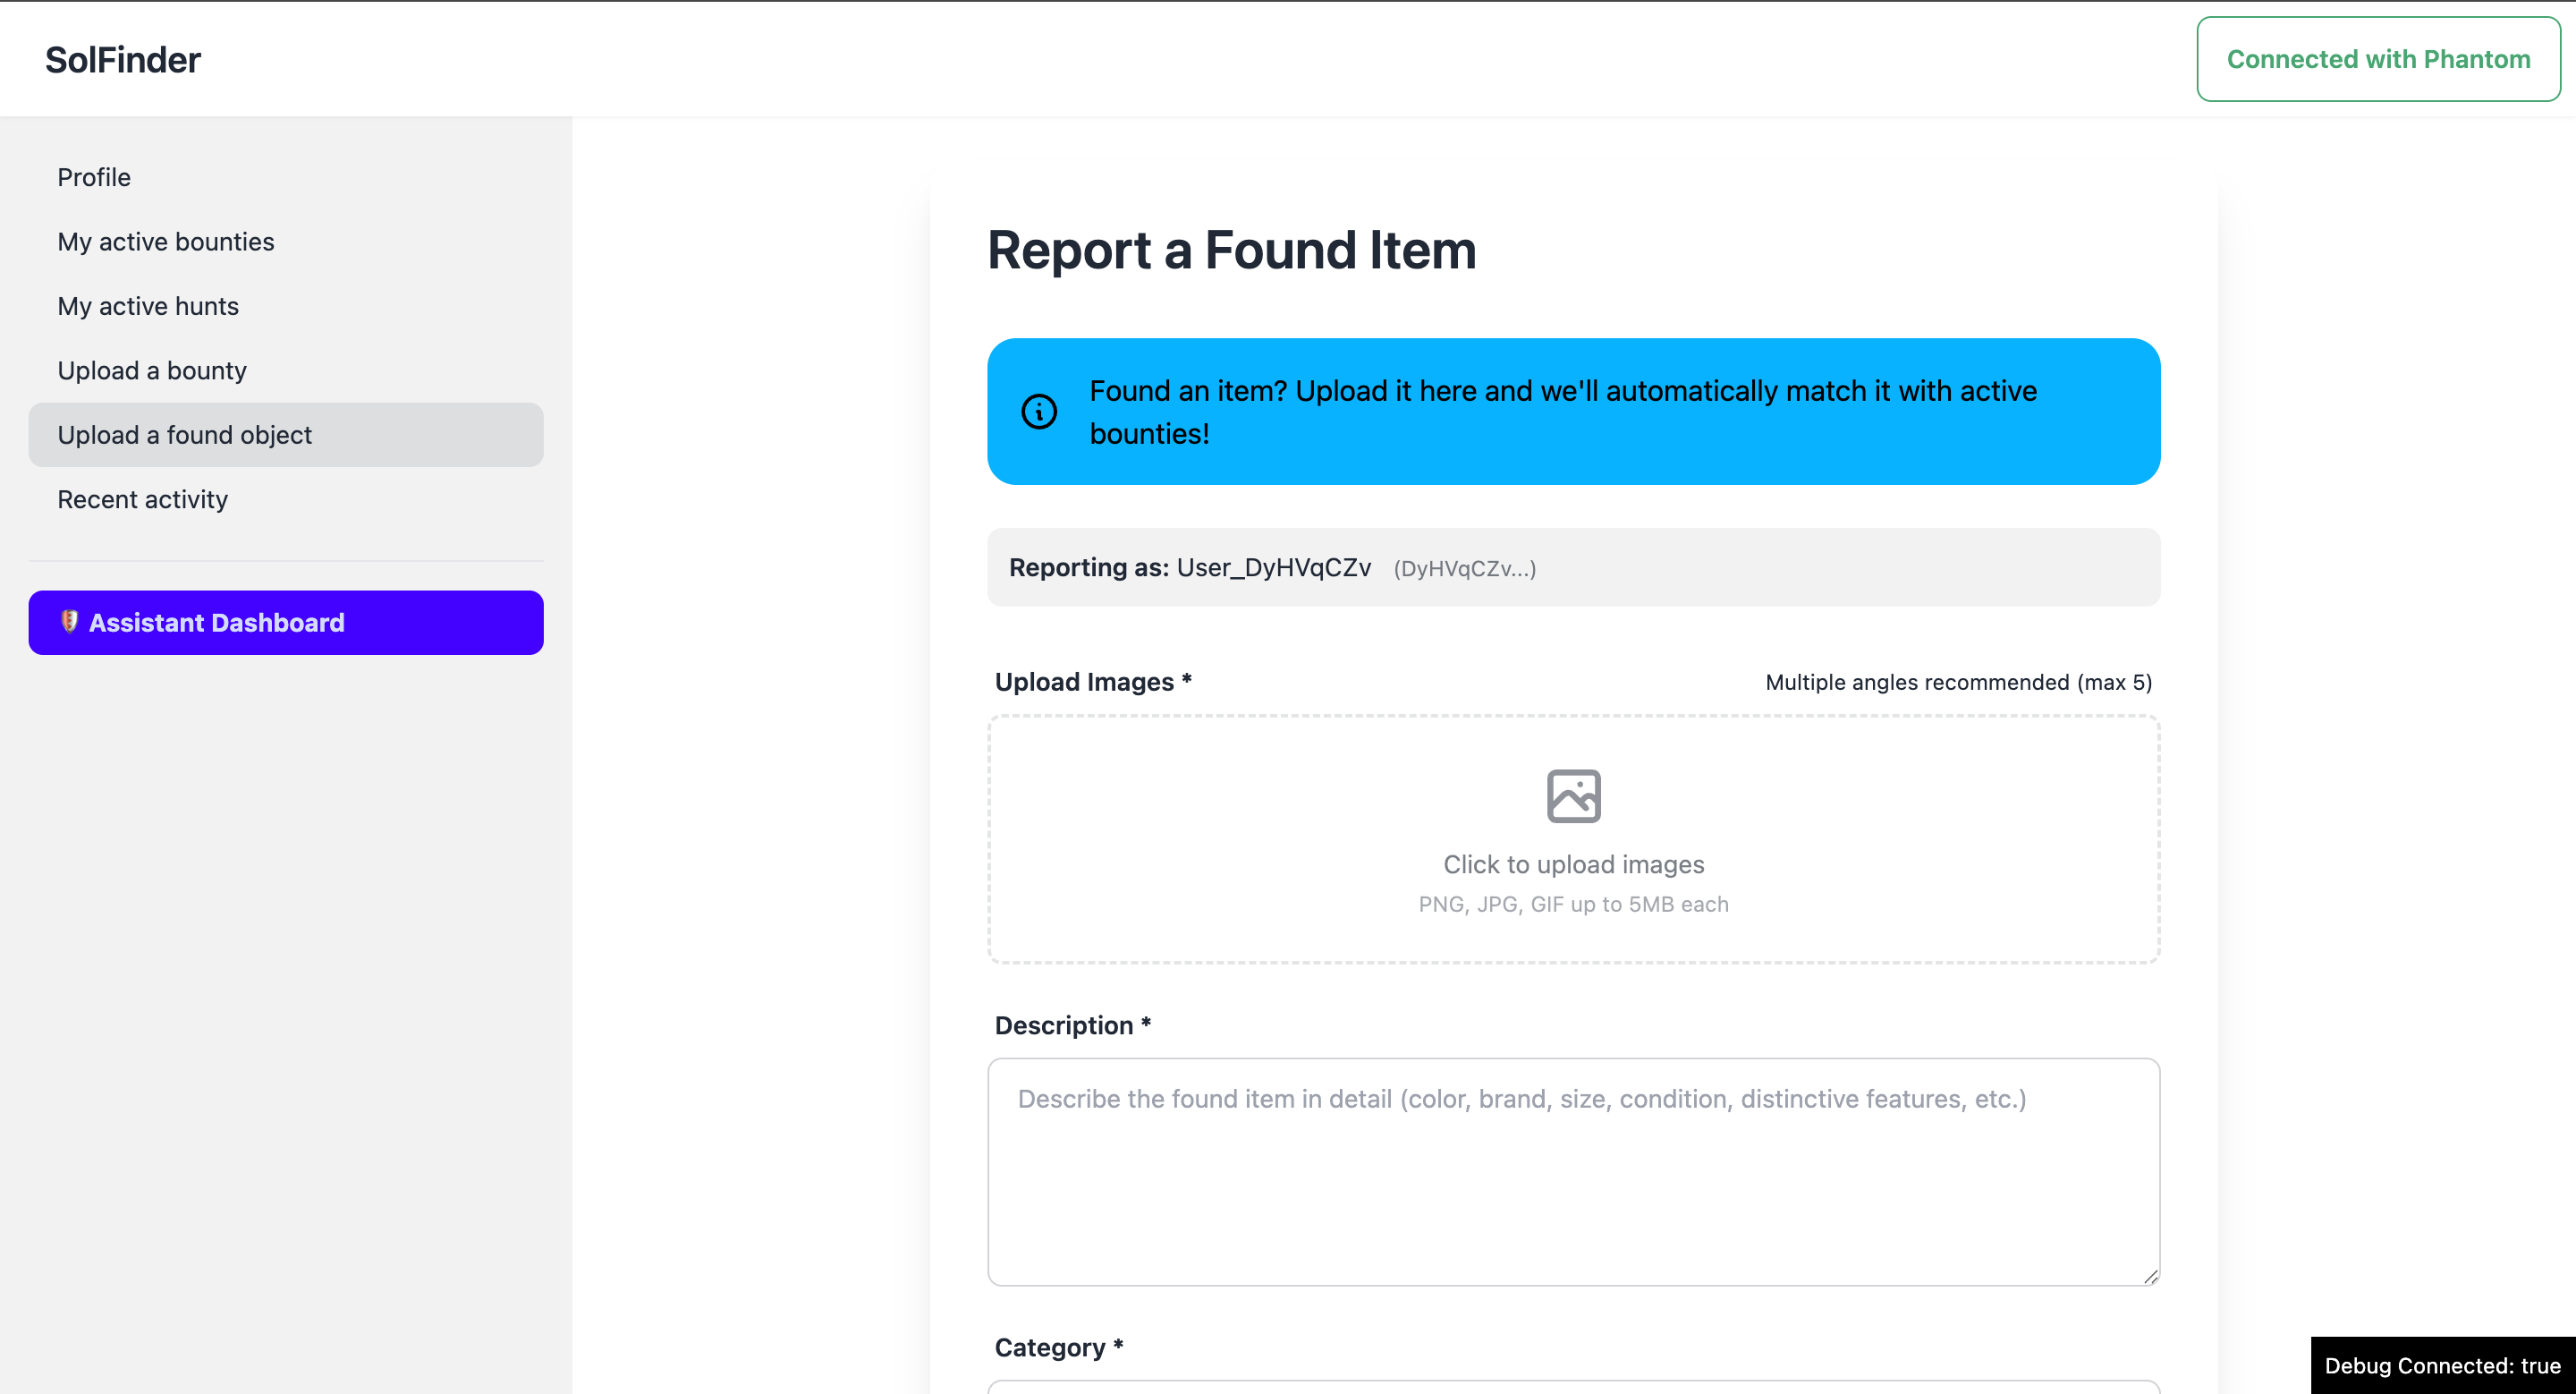Click the PNG, JPG, GIF size hint
This screenshot has width=2576, height=1394.
tap(1573, 904)
